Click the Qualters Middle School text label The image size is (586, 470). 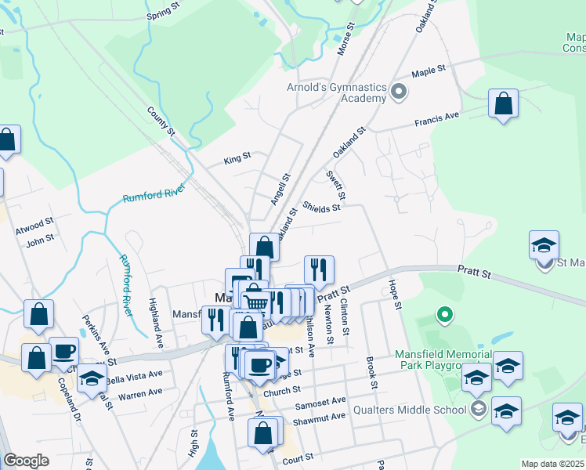pyautogui.click(x=418, y=408)
